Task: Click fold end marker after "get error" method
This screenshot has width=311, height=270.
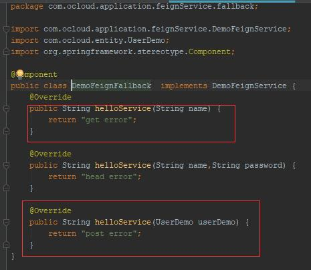Action: (x=6, y=131)
